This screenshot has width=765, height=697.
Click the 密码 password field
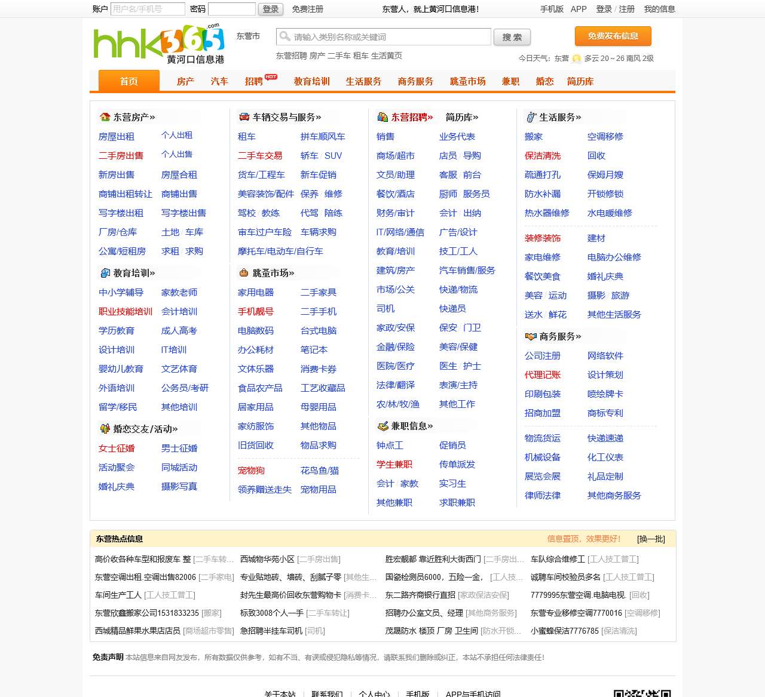(x=232, y=9)
